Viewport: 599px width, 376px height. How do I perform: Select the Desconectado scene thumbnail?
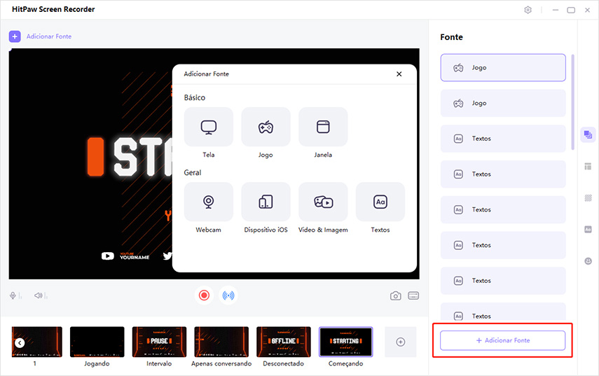click(284, 342)
